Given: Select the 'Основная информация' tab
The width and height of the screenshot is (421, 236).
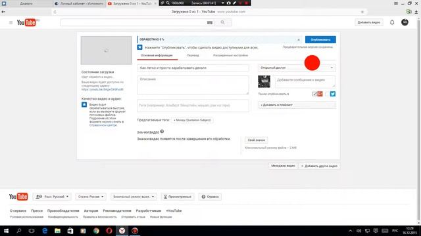Looking at the screenshot, I should point(157,55).
